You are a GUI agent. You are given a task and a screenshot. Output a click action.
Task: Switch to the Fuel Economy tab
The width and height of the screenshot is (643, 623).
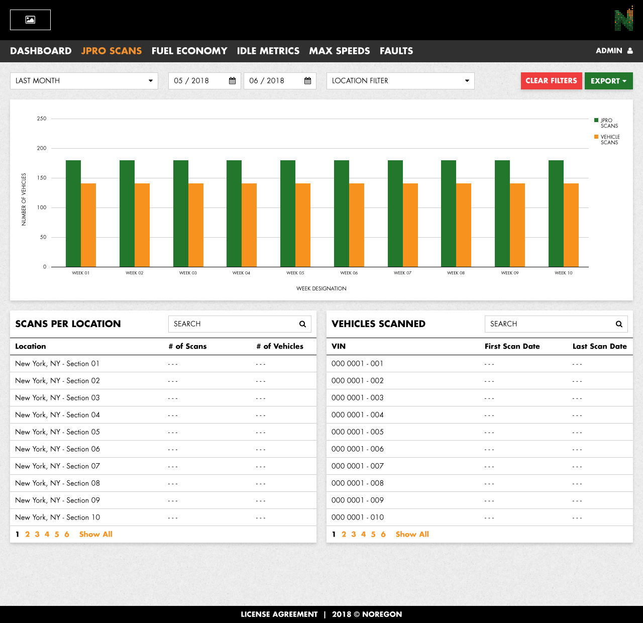[189, 51]
